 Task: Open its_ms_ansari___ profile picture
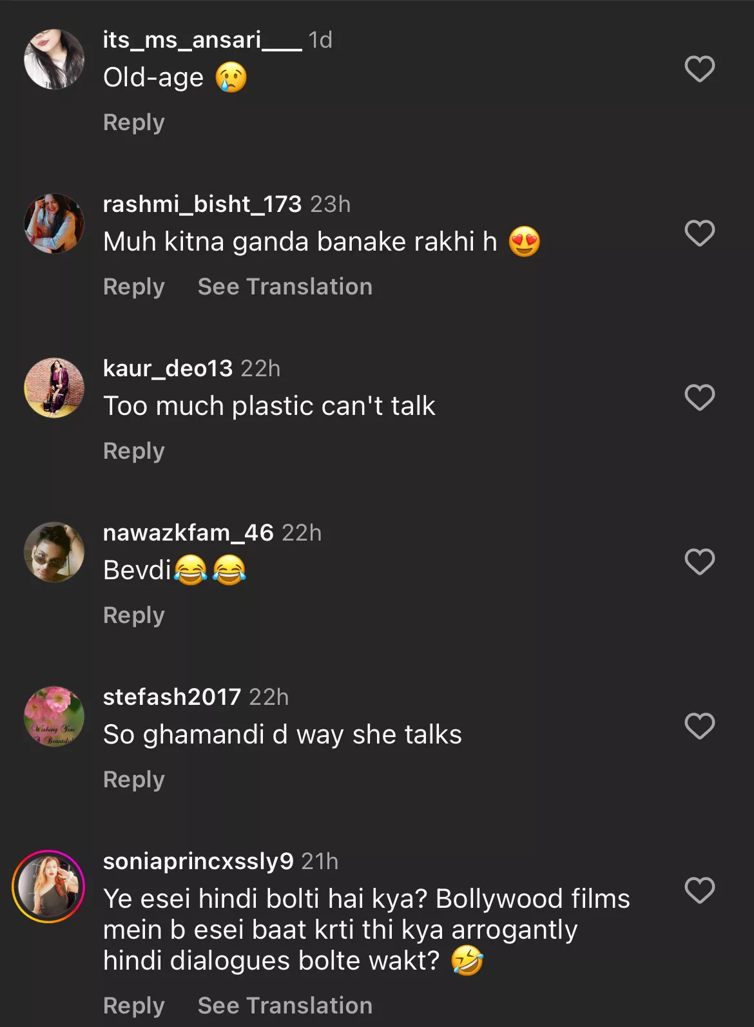pyautogui.click(x=54, y=59)
